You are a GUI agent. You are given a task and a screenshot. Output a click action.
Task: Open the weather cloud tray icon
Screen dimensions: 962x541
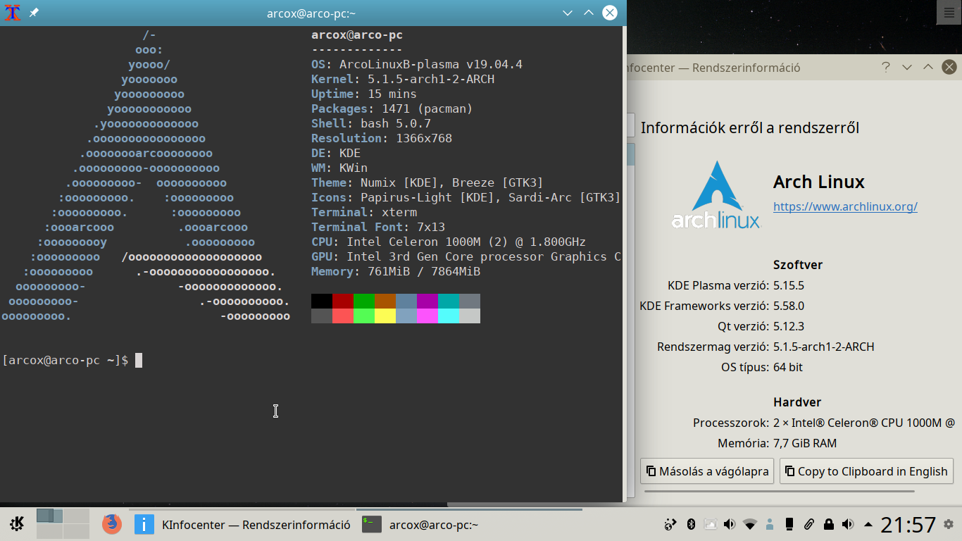(x=710, y=524)
